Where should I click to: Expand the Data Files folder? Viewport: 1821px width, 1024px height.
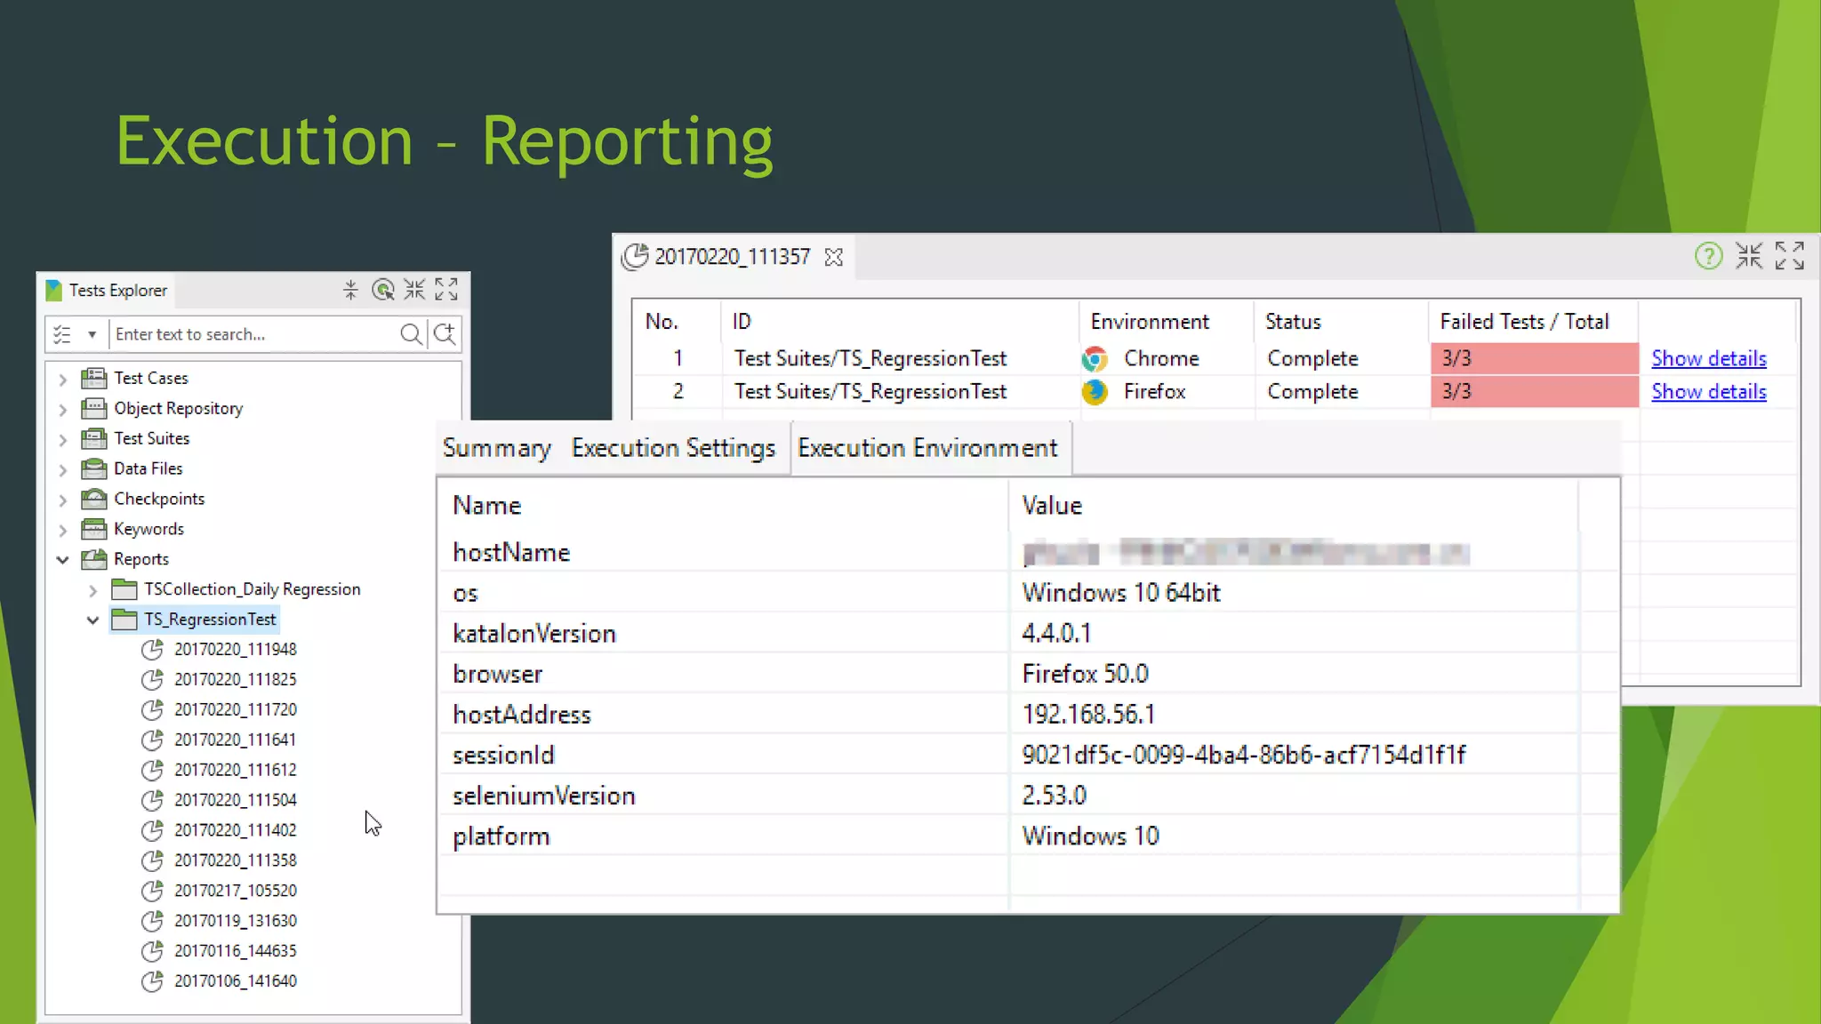(63, 469)
